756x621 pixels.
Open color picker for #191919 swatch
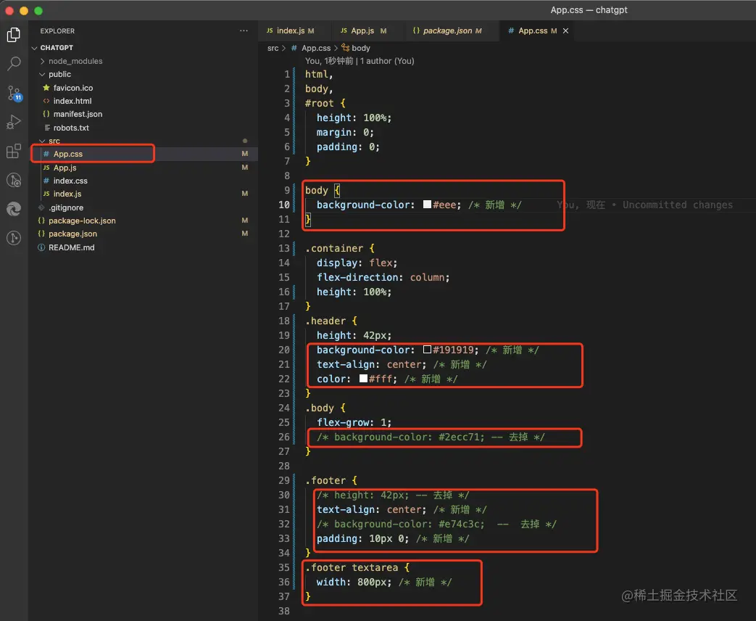point(427,350)
